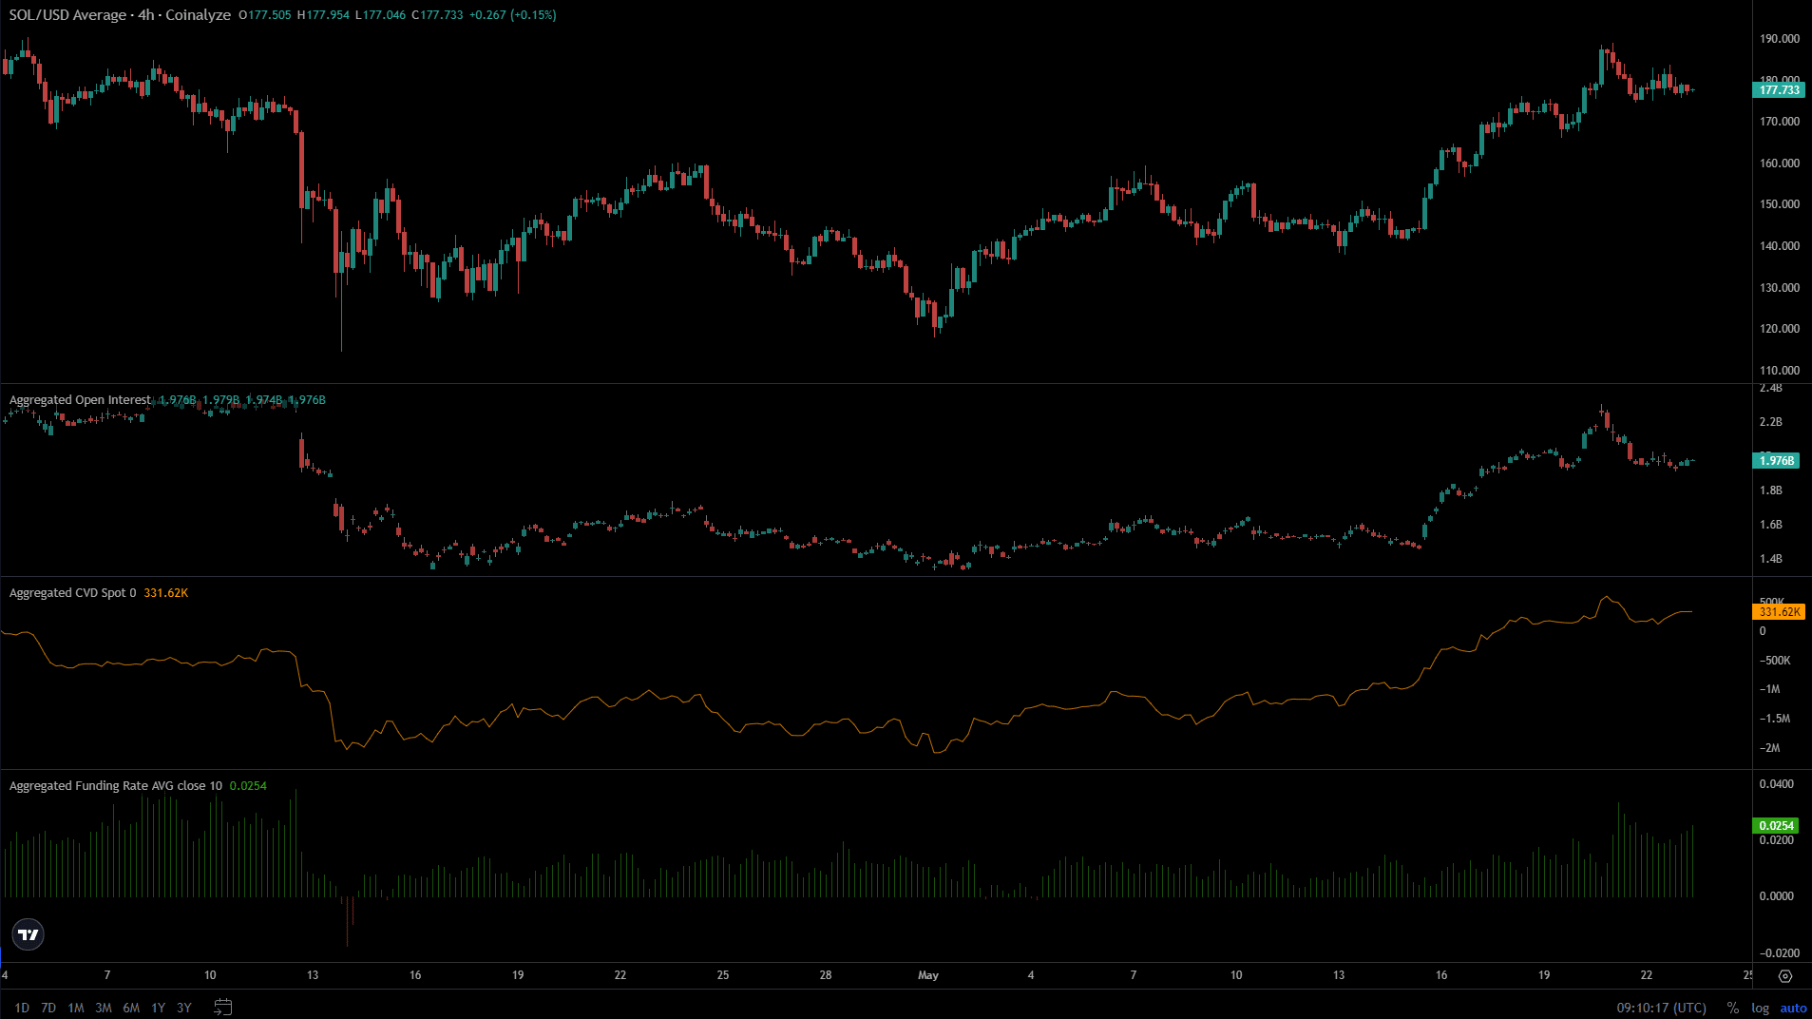Select the 3M time range
1812x1019 pixels.
104,1008
